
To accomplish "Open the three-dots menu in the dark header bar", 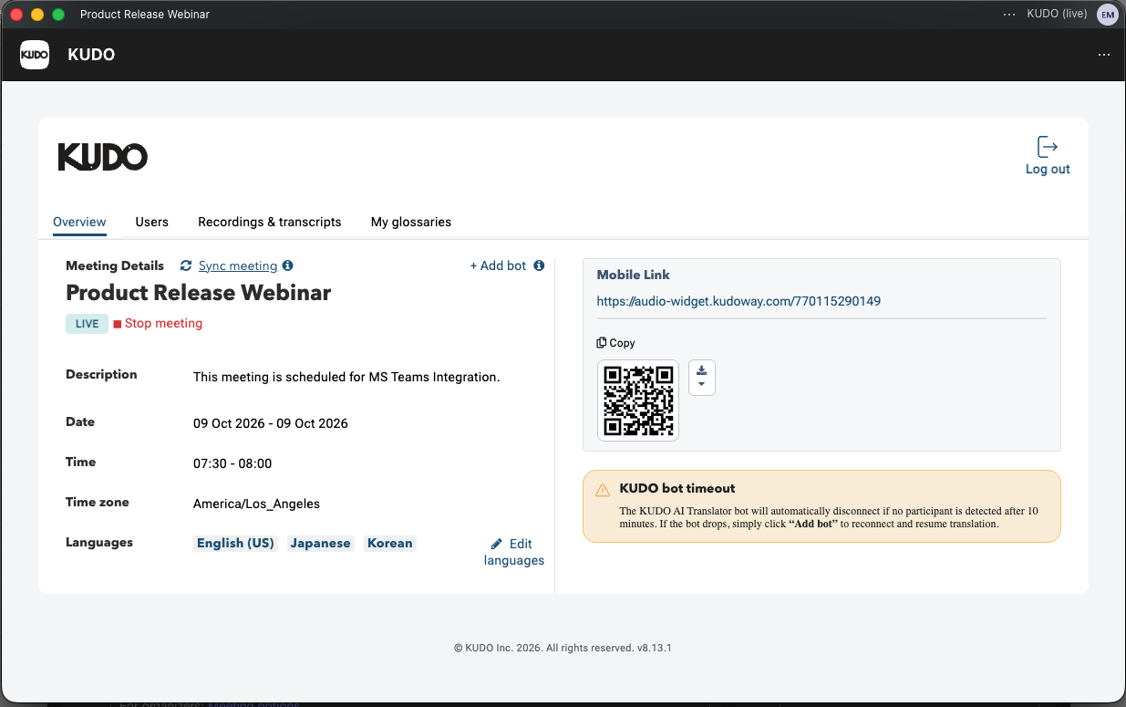I will click(x=1104, y=55).
